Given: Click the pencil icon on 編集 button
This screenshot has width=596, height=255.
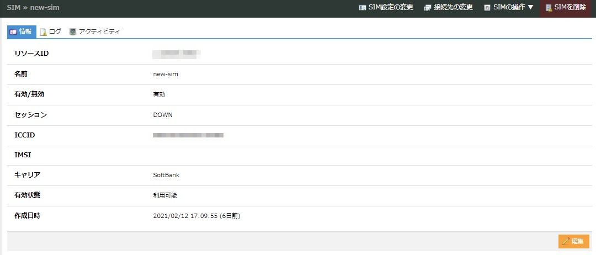Looking at the screenshot, I should click(565, 241).
